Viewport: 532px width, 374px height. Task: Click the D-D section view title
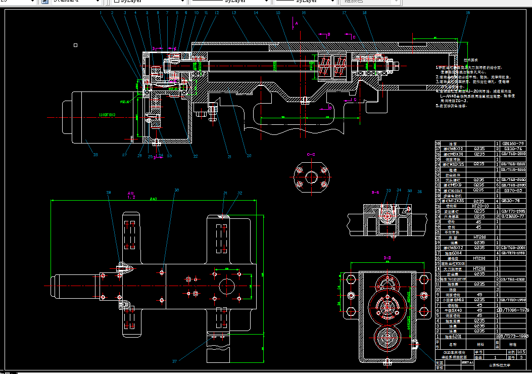tap(387, 258)
